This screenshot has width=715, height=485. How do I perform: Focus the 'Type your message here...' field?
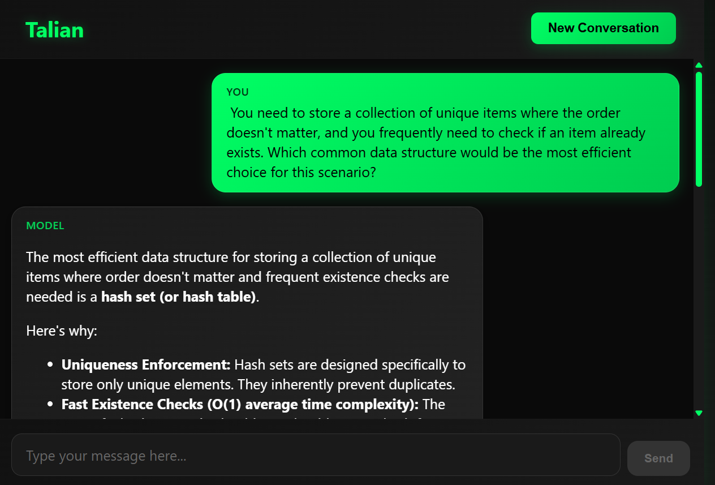click(316, 455)
